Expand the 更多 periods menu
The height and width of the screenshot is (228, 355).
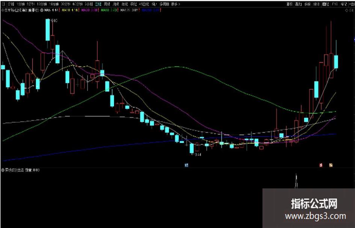176,4
